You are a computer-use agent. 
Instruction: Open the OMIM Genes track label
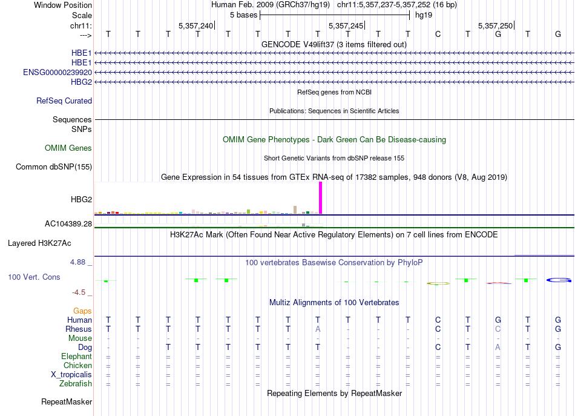(68, 148)
